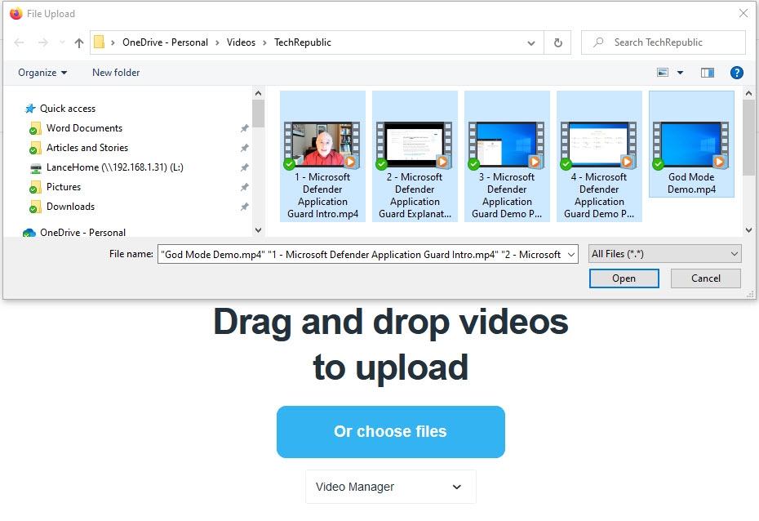Open the Organize menu
Image resolution: width=759 pixels, height=521 pixels.
click(39, 73)
